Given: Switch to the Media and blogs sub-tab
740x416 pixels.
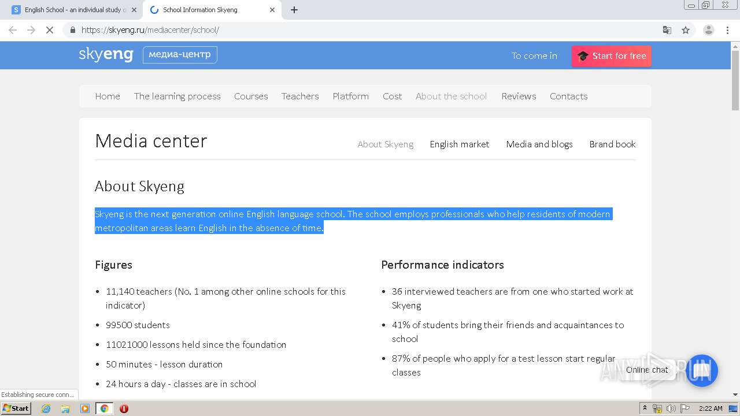Looking at the screenshot, I should [539, 144].
